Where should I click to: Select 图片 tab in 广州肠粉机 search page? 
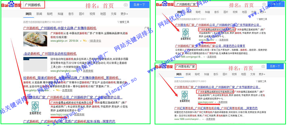coord(82,14)
